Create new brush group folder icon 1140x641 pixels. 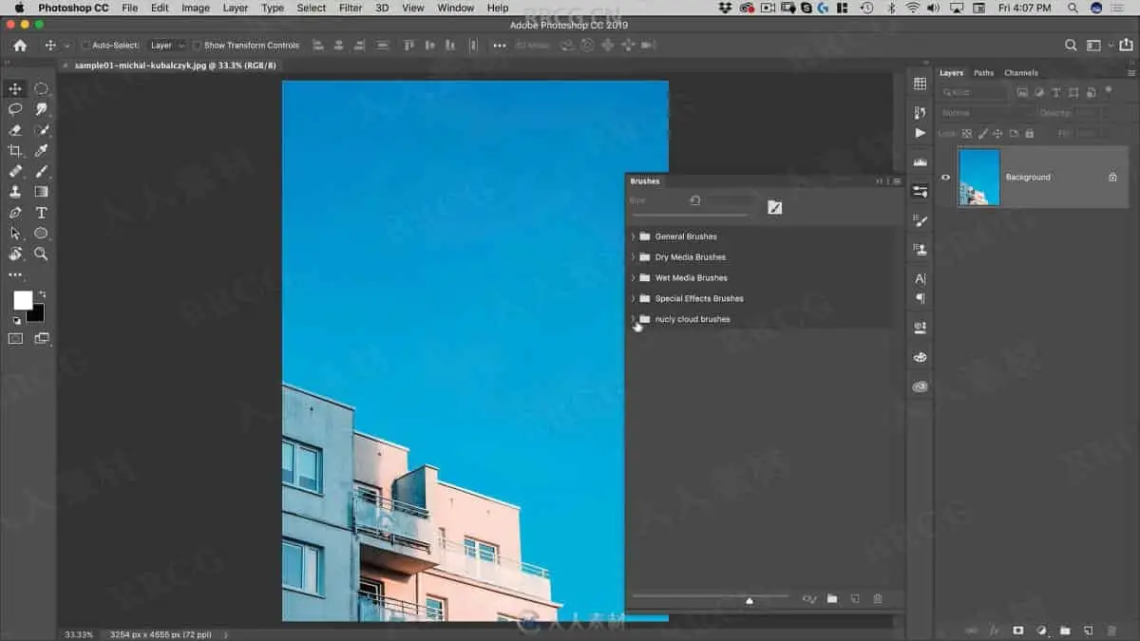(832, 599)
